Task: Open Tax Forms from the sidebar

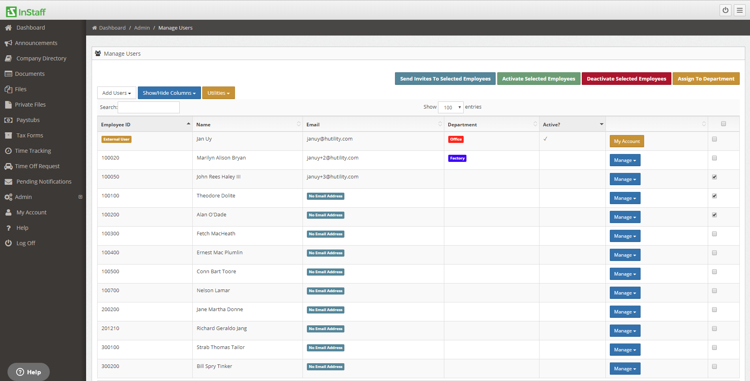Action: [x=29, y=135]
